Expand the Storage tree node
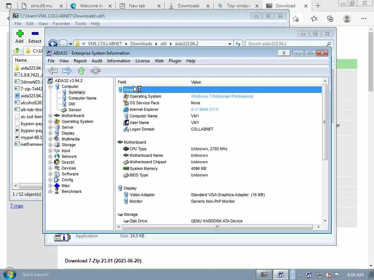This screenshot has width=374, height=280. pos(50,145)
